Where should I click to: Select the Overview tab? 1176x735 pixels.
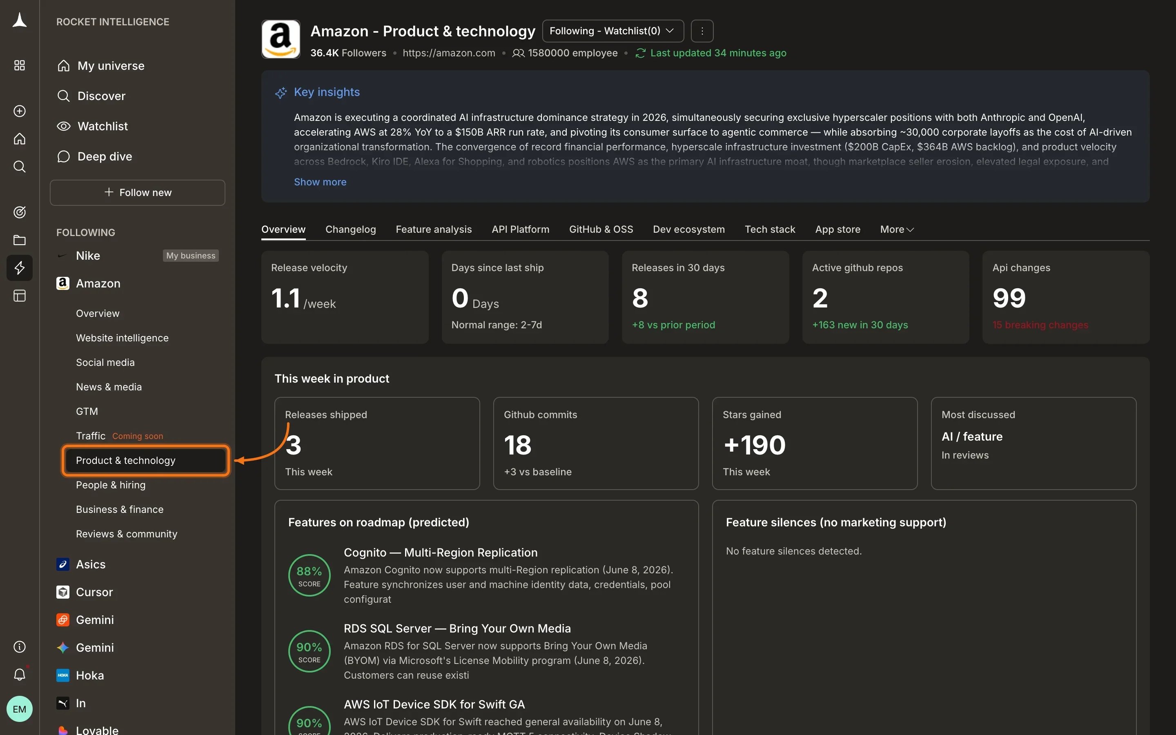tap(283, 229)
